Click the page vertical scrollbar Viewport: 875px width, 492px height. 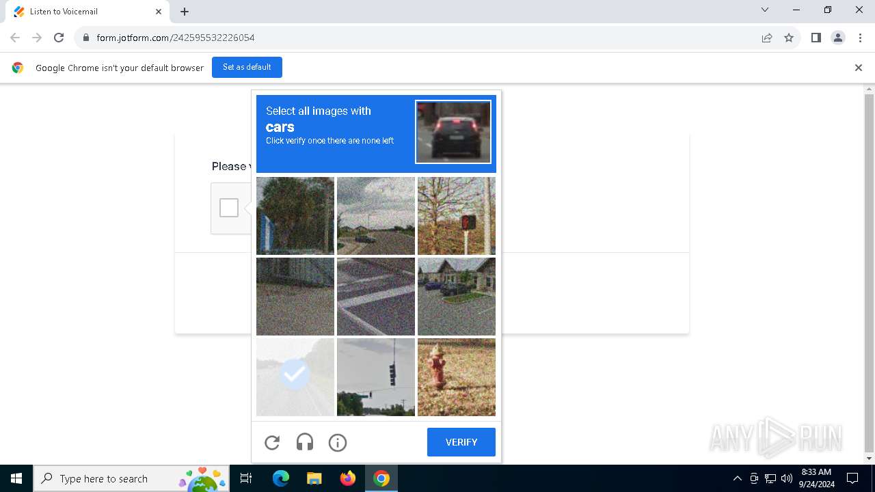pos(870,273)
